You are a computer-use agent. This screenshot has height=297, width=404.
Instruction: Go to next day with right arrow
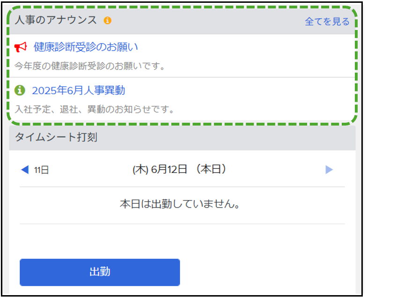[329, 170]
